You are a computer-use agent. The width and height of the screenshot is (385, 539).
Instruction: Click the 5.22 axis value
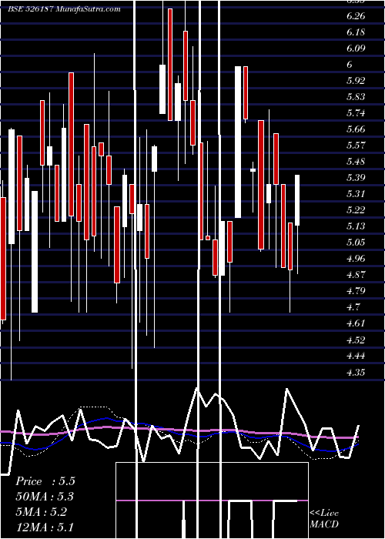[356, 210]
